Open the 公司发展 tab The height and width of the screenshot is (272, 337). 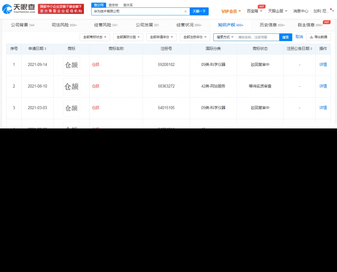tap(148, 25)
